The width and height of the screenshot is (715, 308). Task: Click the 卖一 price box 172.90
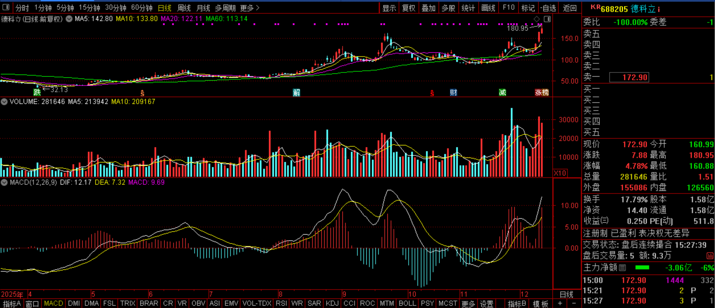coord(629,77)
